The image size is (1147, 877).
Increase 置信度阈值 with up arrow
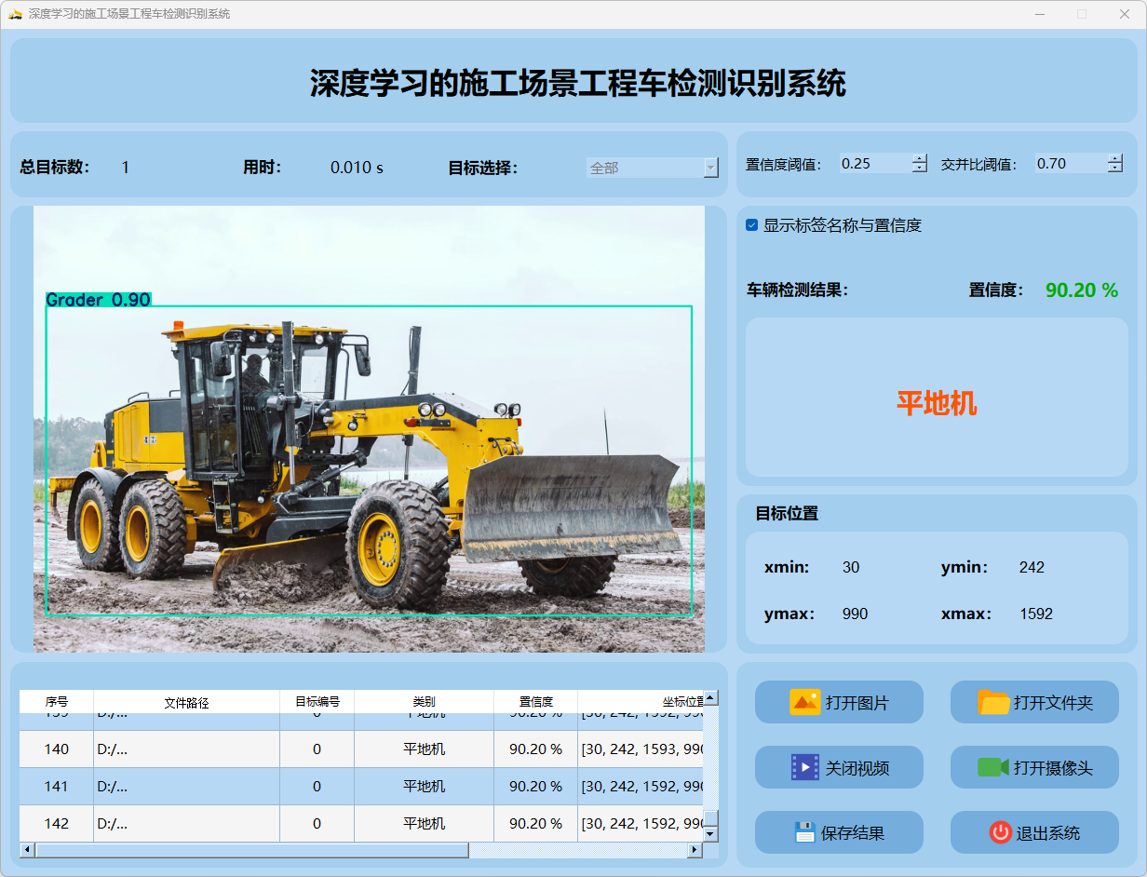(x=920, y=158)
